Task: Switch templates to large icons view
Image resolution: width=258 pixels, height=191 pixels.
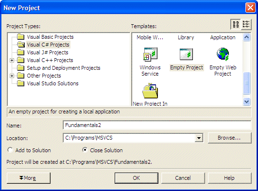Action: coord(236,24)
